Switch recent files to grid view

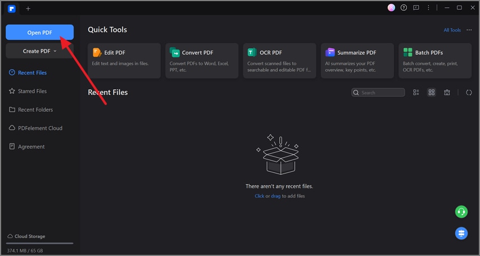(x=432, y=93)
